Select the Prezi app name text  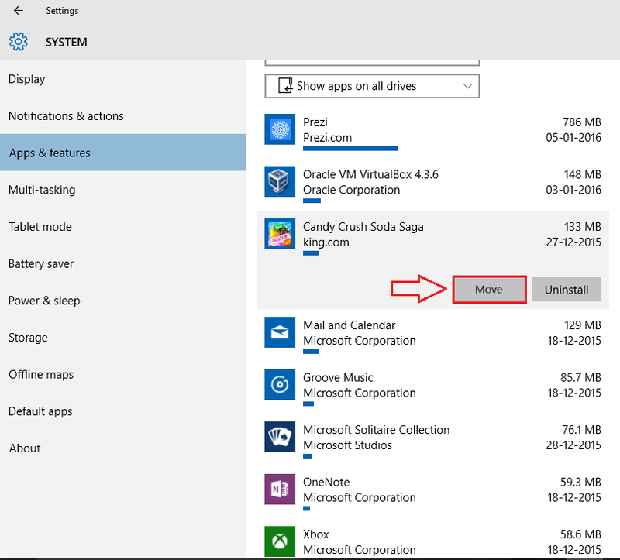point(315,122)
